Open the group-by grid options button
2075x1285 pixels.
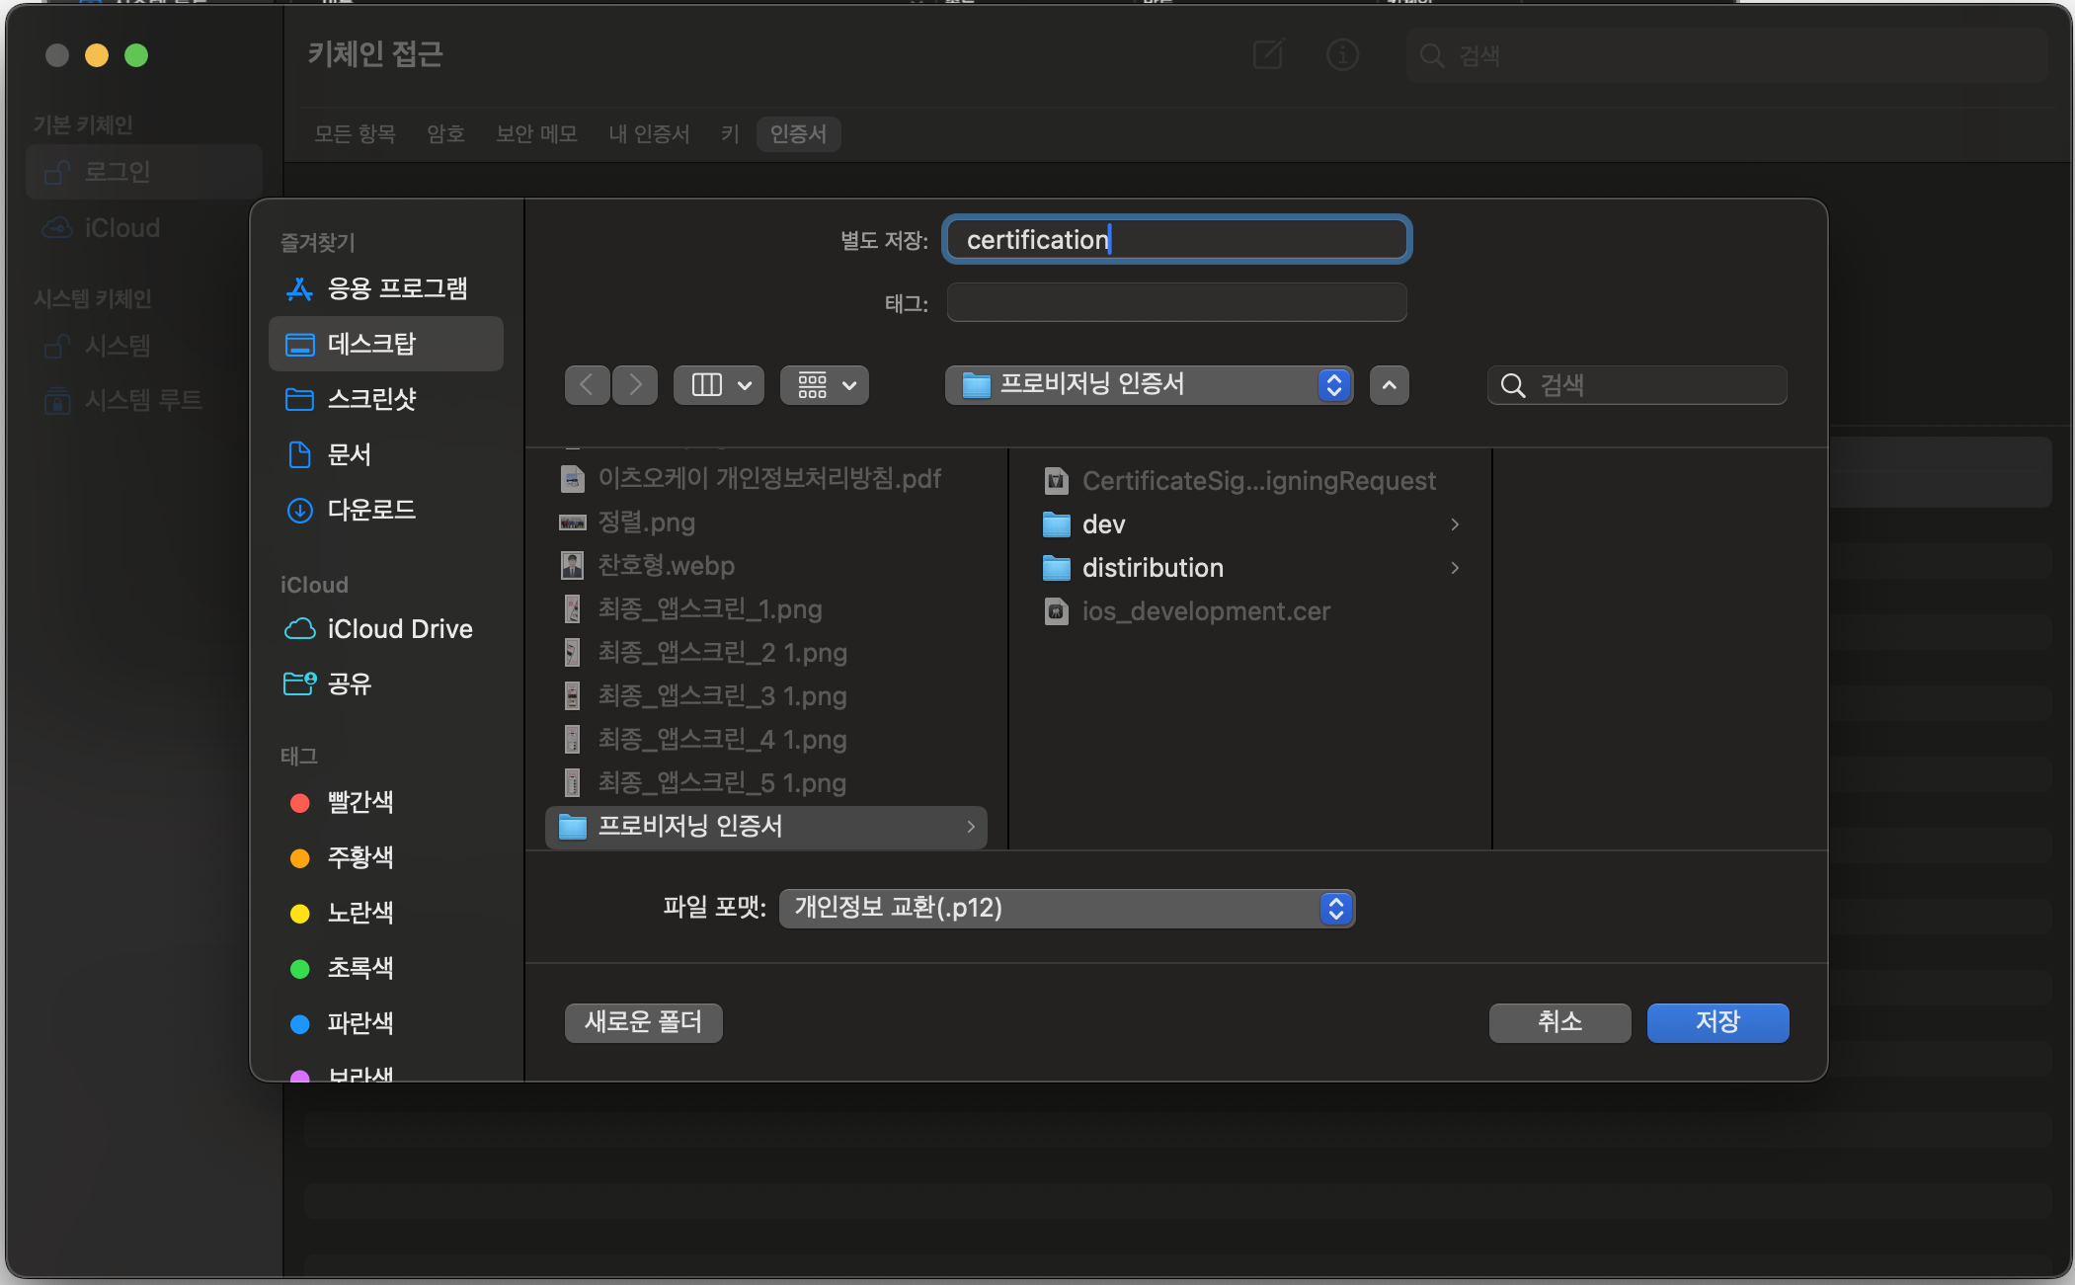pos(825,385)
